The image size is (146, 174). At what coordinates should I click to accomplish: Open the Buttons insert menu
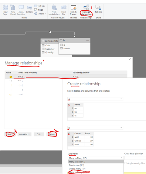click(x=30, y=10)
